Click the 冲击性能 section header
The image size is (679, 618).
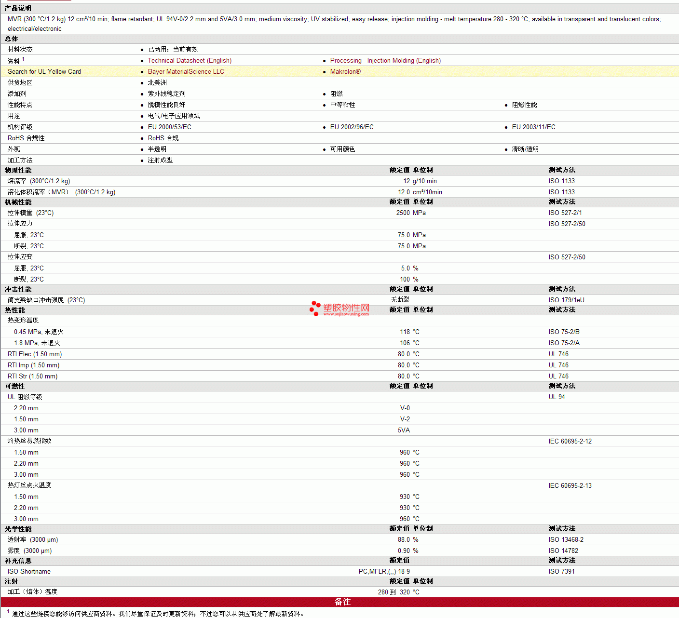(18, 289)
